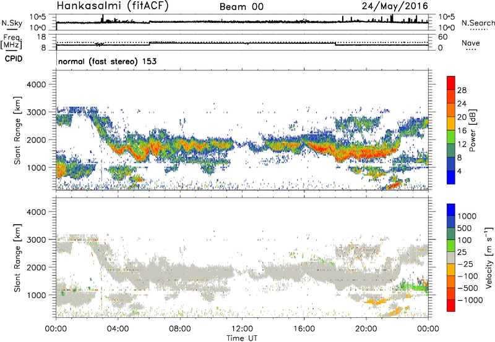Screen dimensions: 495x342
Task: Select the '28' label on Power scale
Action: point(462,90)
